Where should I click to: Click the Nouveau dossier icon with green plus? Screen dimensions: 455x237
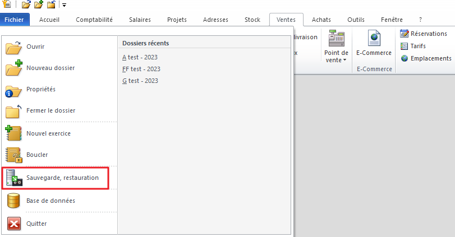coord(13,68)
